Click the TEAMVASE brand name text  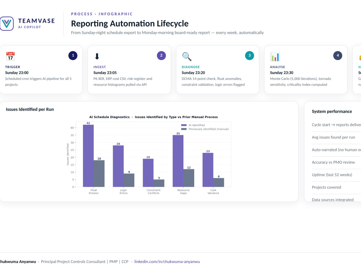pyautogui.click(x=36, y=21)
